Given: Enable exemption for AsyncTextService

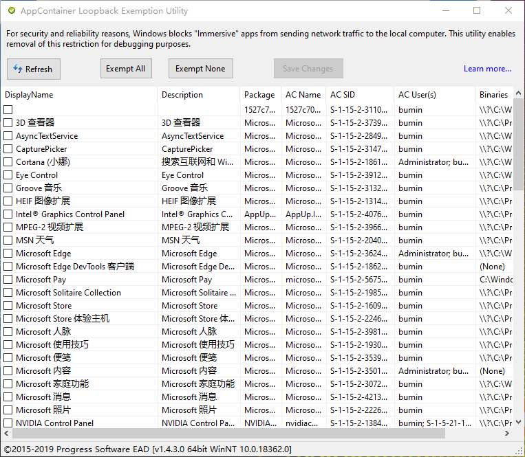Looking at the screenshot, I should coord(8,136).
